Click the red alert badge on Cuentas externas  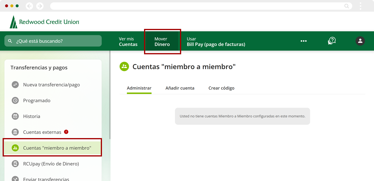point(66,132)
